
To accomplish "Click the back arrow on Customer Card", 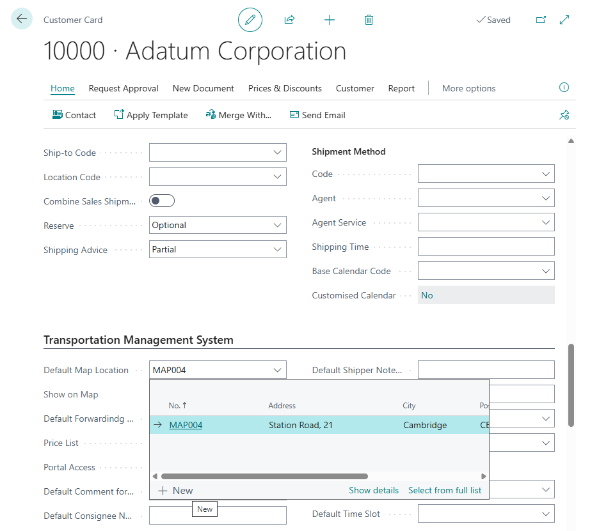I will 21,19.
